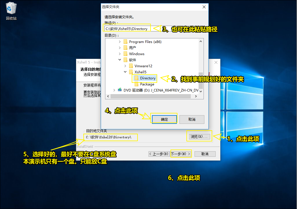Click the Xshell5 folder icon
The width and height of the screenshot is (297, 209).
pyautogui.click(x=131, y=72)
